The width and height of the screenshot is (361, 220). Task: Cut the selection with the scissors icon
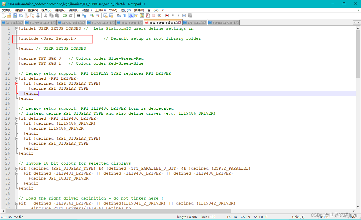click(46, 15)
